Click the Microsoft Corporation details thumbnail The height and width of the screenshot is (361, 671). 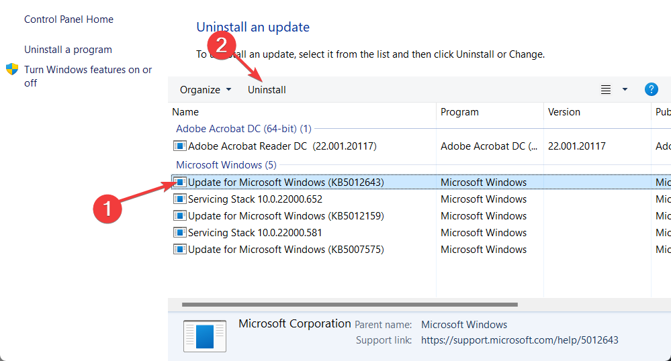pyautogui.click(x=205, y=336)
